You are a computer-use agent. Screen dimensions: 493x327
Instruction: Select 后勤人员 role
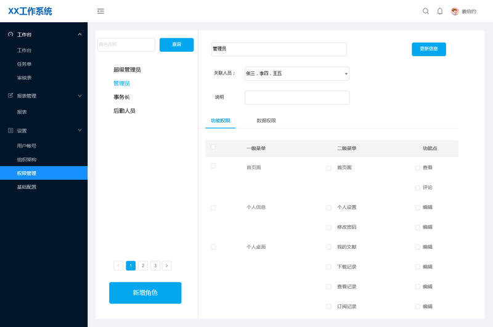(124, 111)
